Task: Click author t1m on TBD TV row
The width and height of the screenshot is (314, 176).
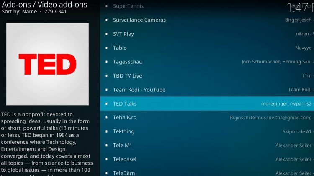Action: click(x=307, y=76)
